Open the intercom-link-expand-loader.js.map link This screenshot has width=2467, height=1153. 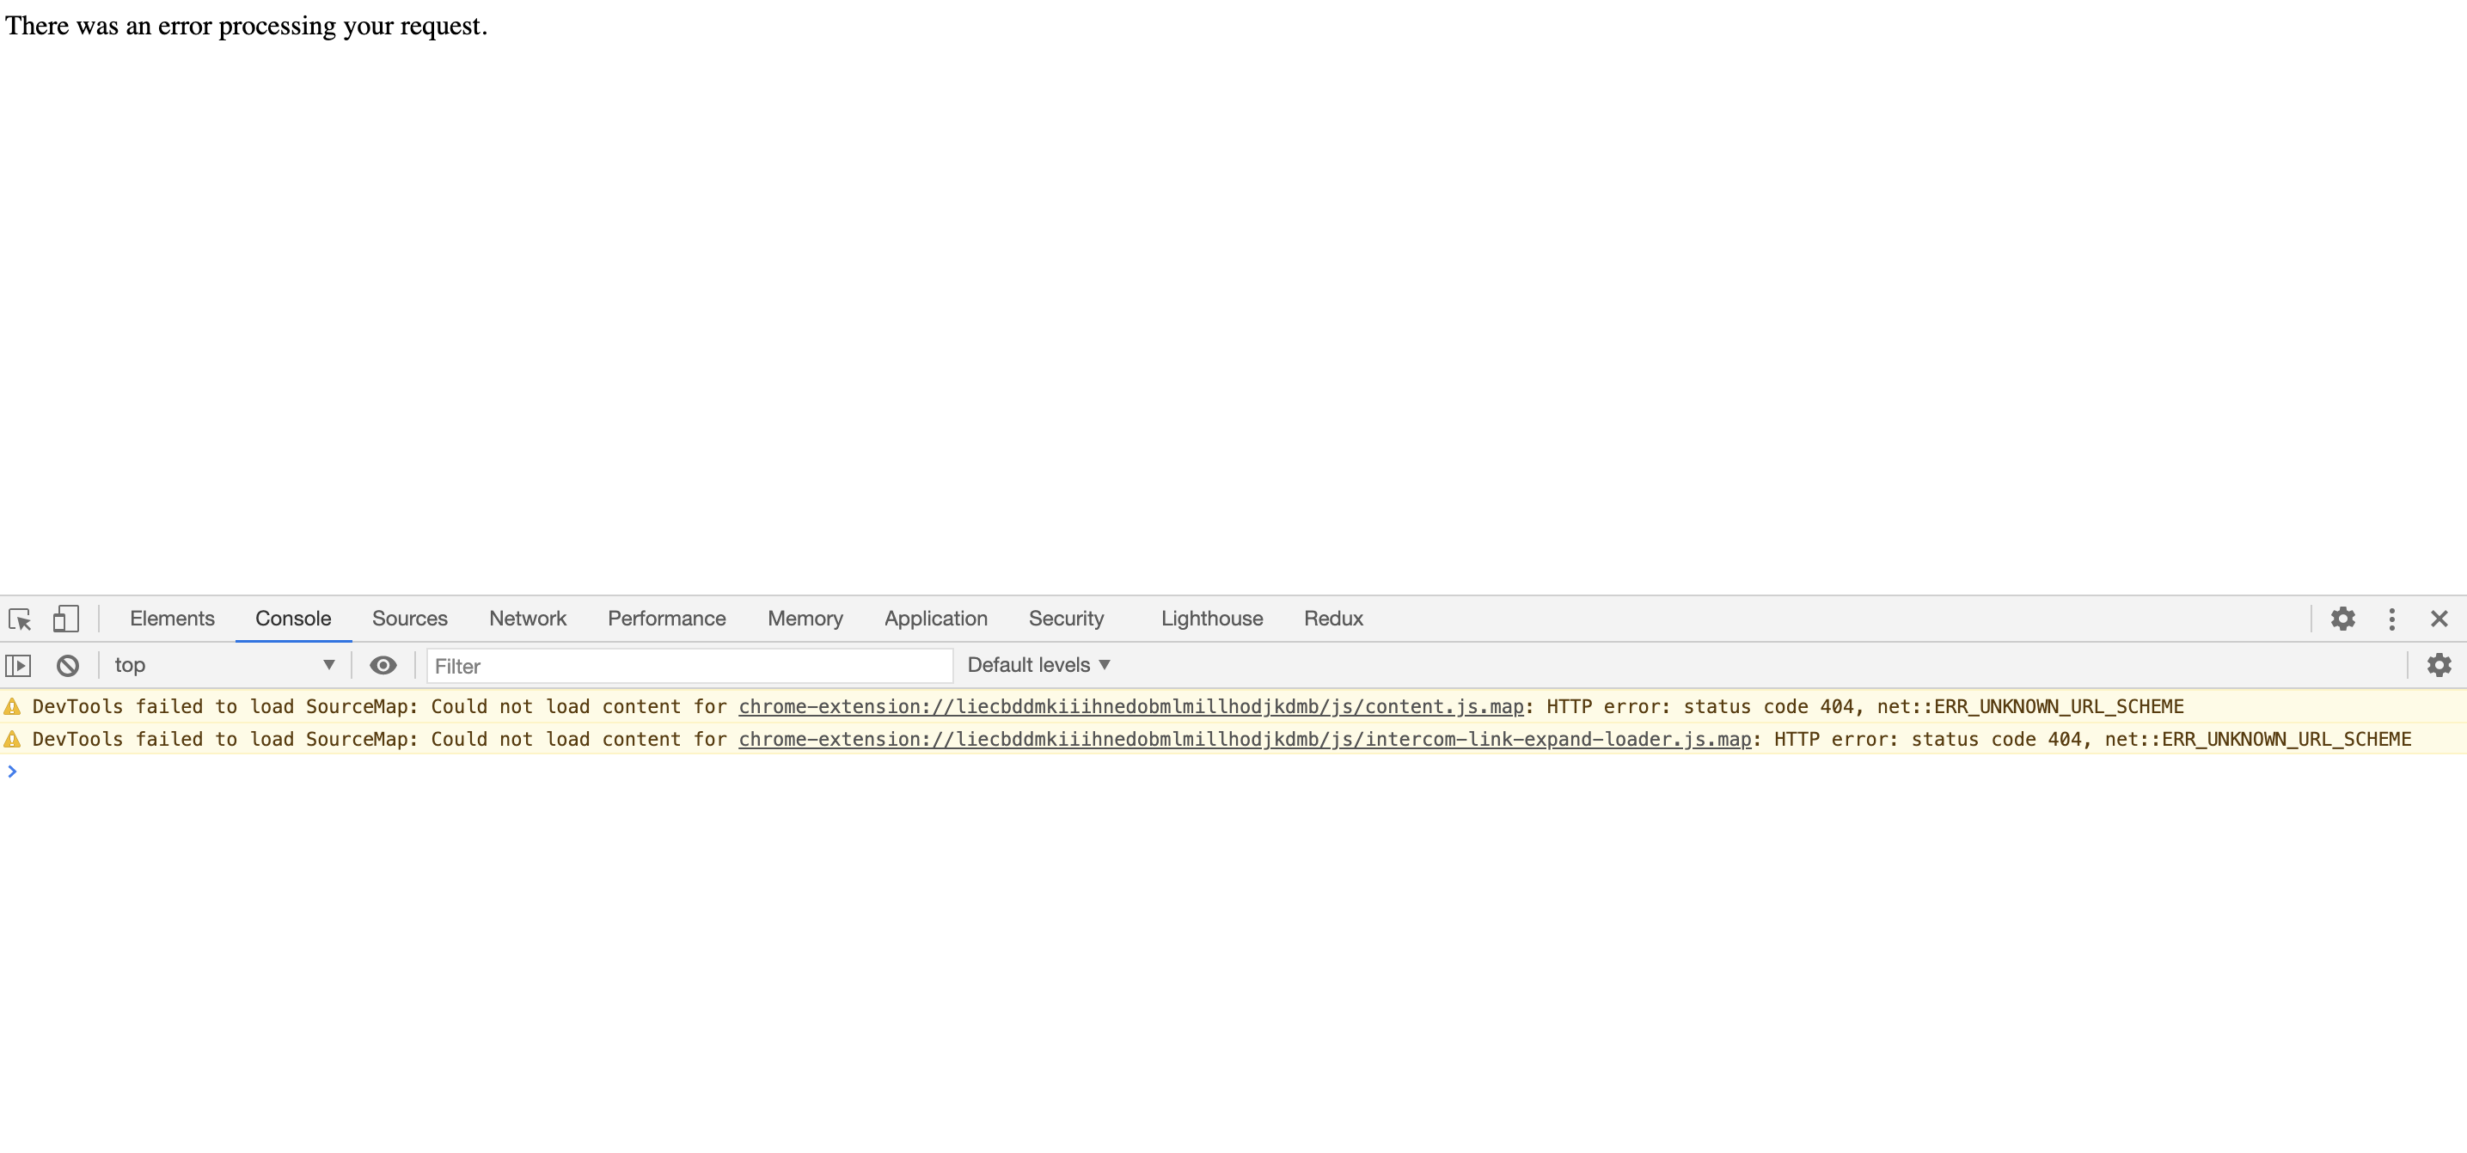pos(1244,740)
